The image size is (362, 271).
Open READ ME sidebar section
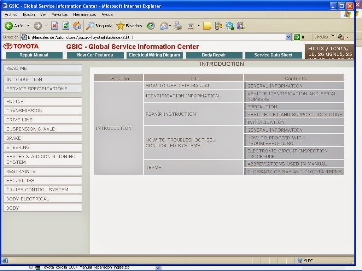pos(42,68)
